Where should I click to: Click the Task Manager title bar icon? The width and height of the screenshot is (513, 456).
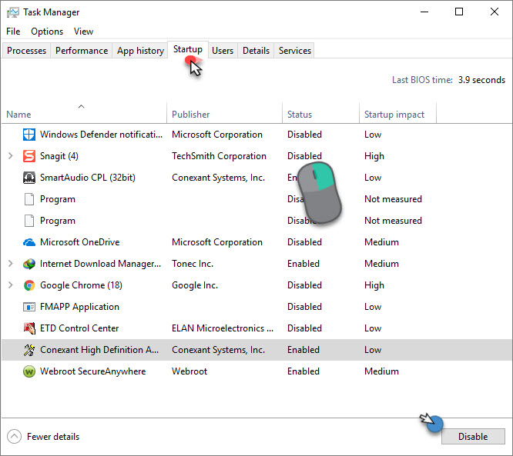(x=13, y=12)
